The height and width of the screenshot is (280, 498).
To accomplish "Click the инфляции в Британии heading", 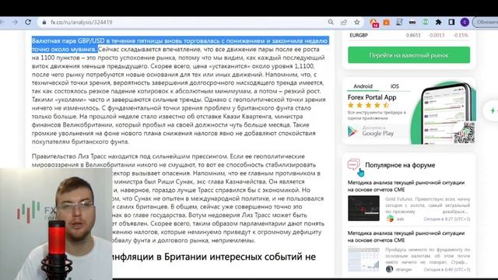I will click(x=214, y=257).
